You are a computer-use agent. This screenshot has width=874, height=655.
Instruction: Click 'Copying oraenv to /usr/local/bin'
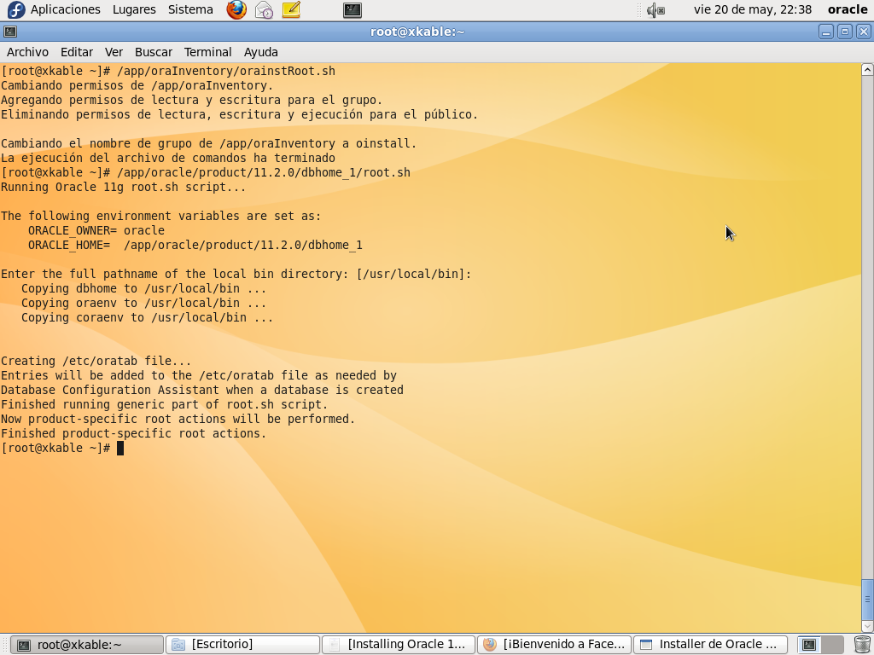tap(143, 303)
